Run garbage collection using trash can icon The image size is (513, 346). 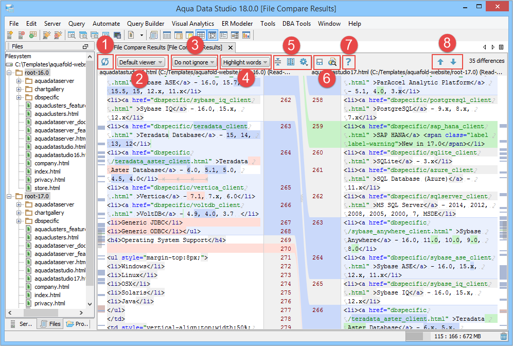[503, 337]
